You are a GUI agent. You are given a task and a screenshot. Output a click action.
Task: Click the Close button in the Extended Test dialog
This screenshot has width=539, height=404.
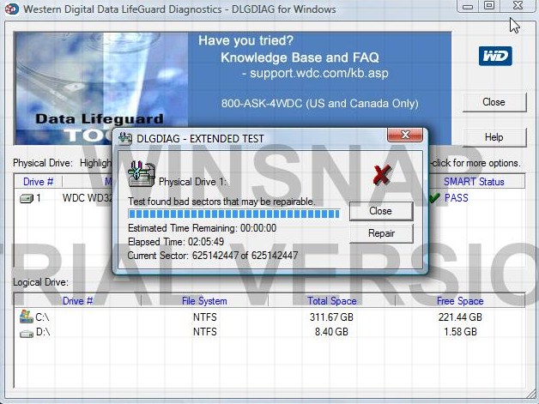coord(381,211)
